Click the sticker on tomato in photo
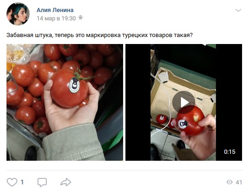 click(74, 85)
